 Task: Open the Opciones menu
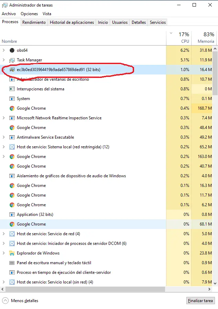(29, 14)
